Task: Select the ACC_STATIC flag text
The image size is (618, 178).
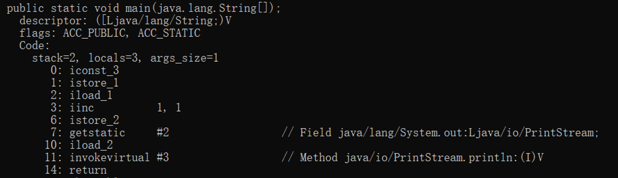Action: 169,33
